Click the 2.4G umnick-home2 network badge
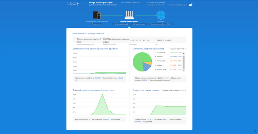Viewport: 258px width, 134px height. click(x=121, y=24)
